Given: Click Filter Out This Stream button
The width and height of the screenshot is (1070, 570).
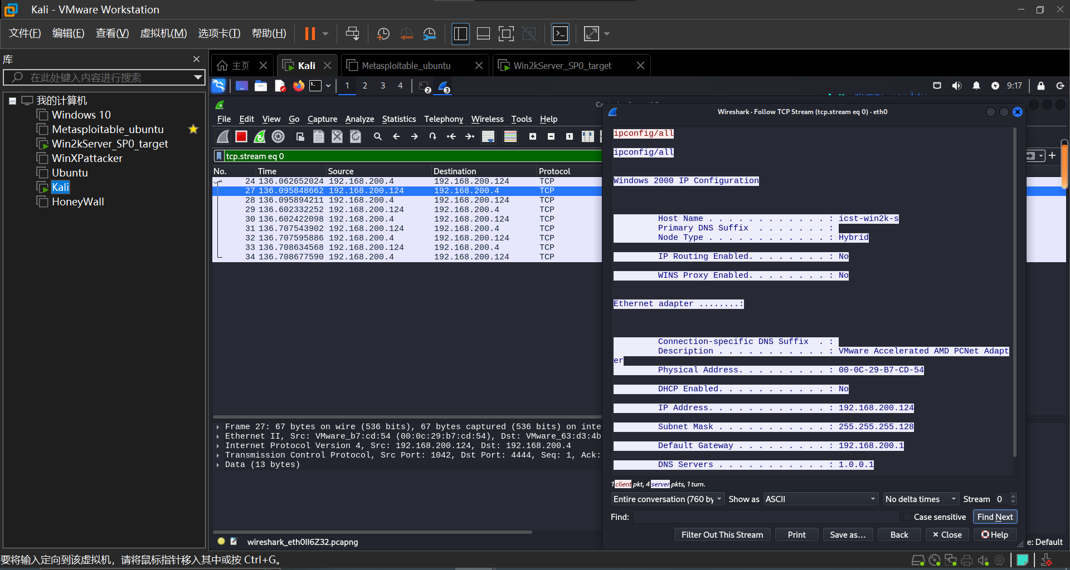Looking at the screenshot, I should 722,535.
